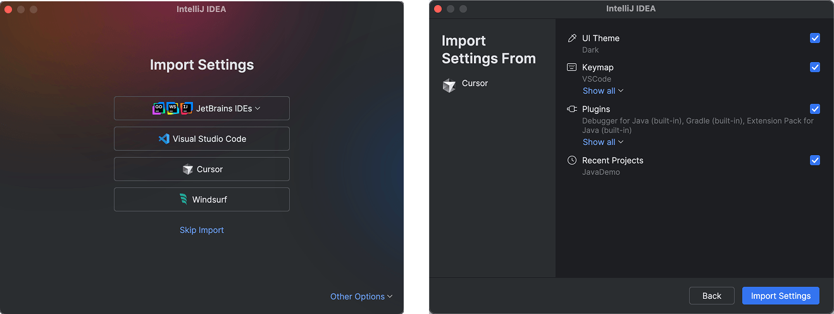Go back with the Back button

pos(712,296)
